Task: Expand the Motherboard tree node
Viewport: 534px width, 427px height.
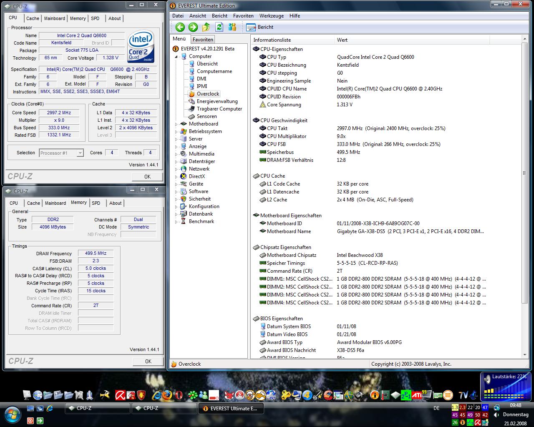Action: point(176,124)
